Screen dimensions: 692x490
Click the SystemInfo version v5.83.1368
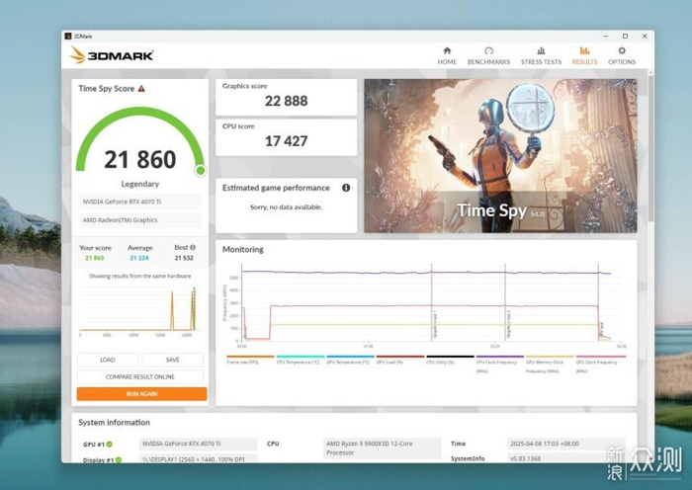566,458
